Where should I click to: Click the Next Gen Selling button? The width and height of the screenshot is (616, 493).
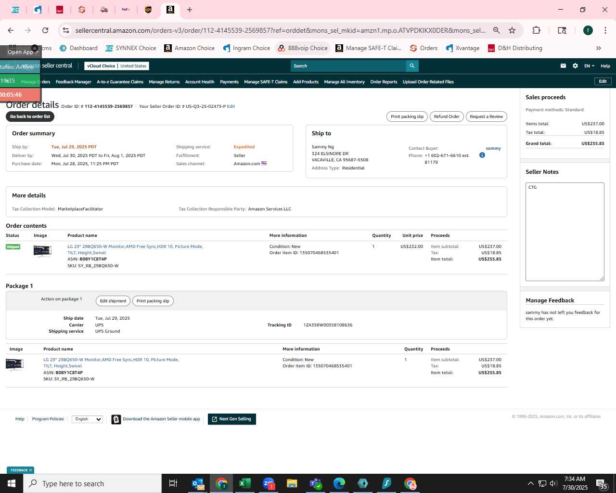click(x=232, y=419)
